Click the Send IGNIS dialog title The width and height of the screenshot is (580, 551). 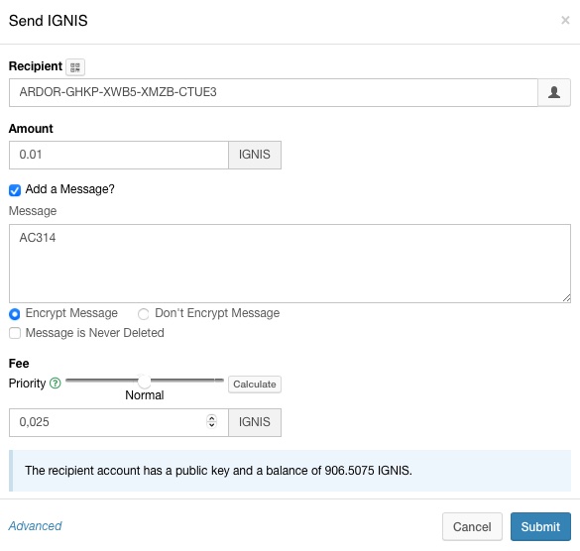pyautogui.click(x=49, y=21)
